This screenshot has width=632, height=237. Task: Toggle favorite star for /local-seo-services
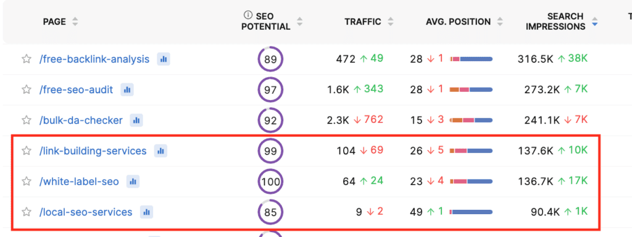(x=26, y=212)
